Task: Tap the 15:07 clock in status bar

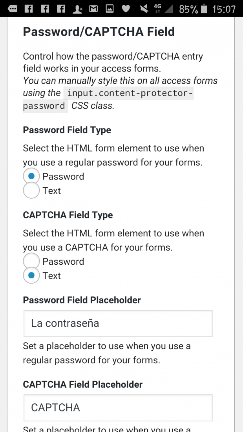Action: (224, 9)
